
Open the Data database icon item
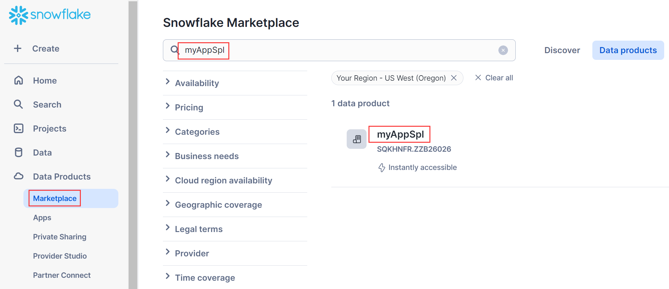[x=19, y=153]
